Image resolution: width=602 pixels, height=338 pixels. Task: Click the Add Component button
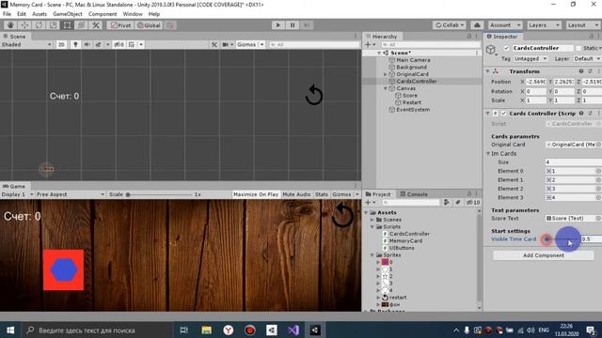pyautogui.click(x=544, y=255)
